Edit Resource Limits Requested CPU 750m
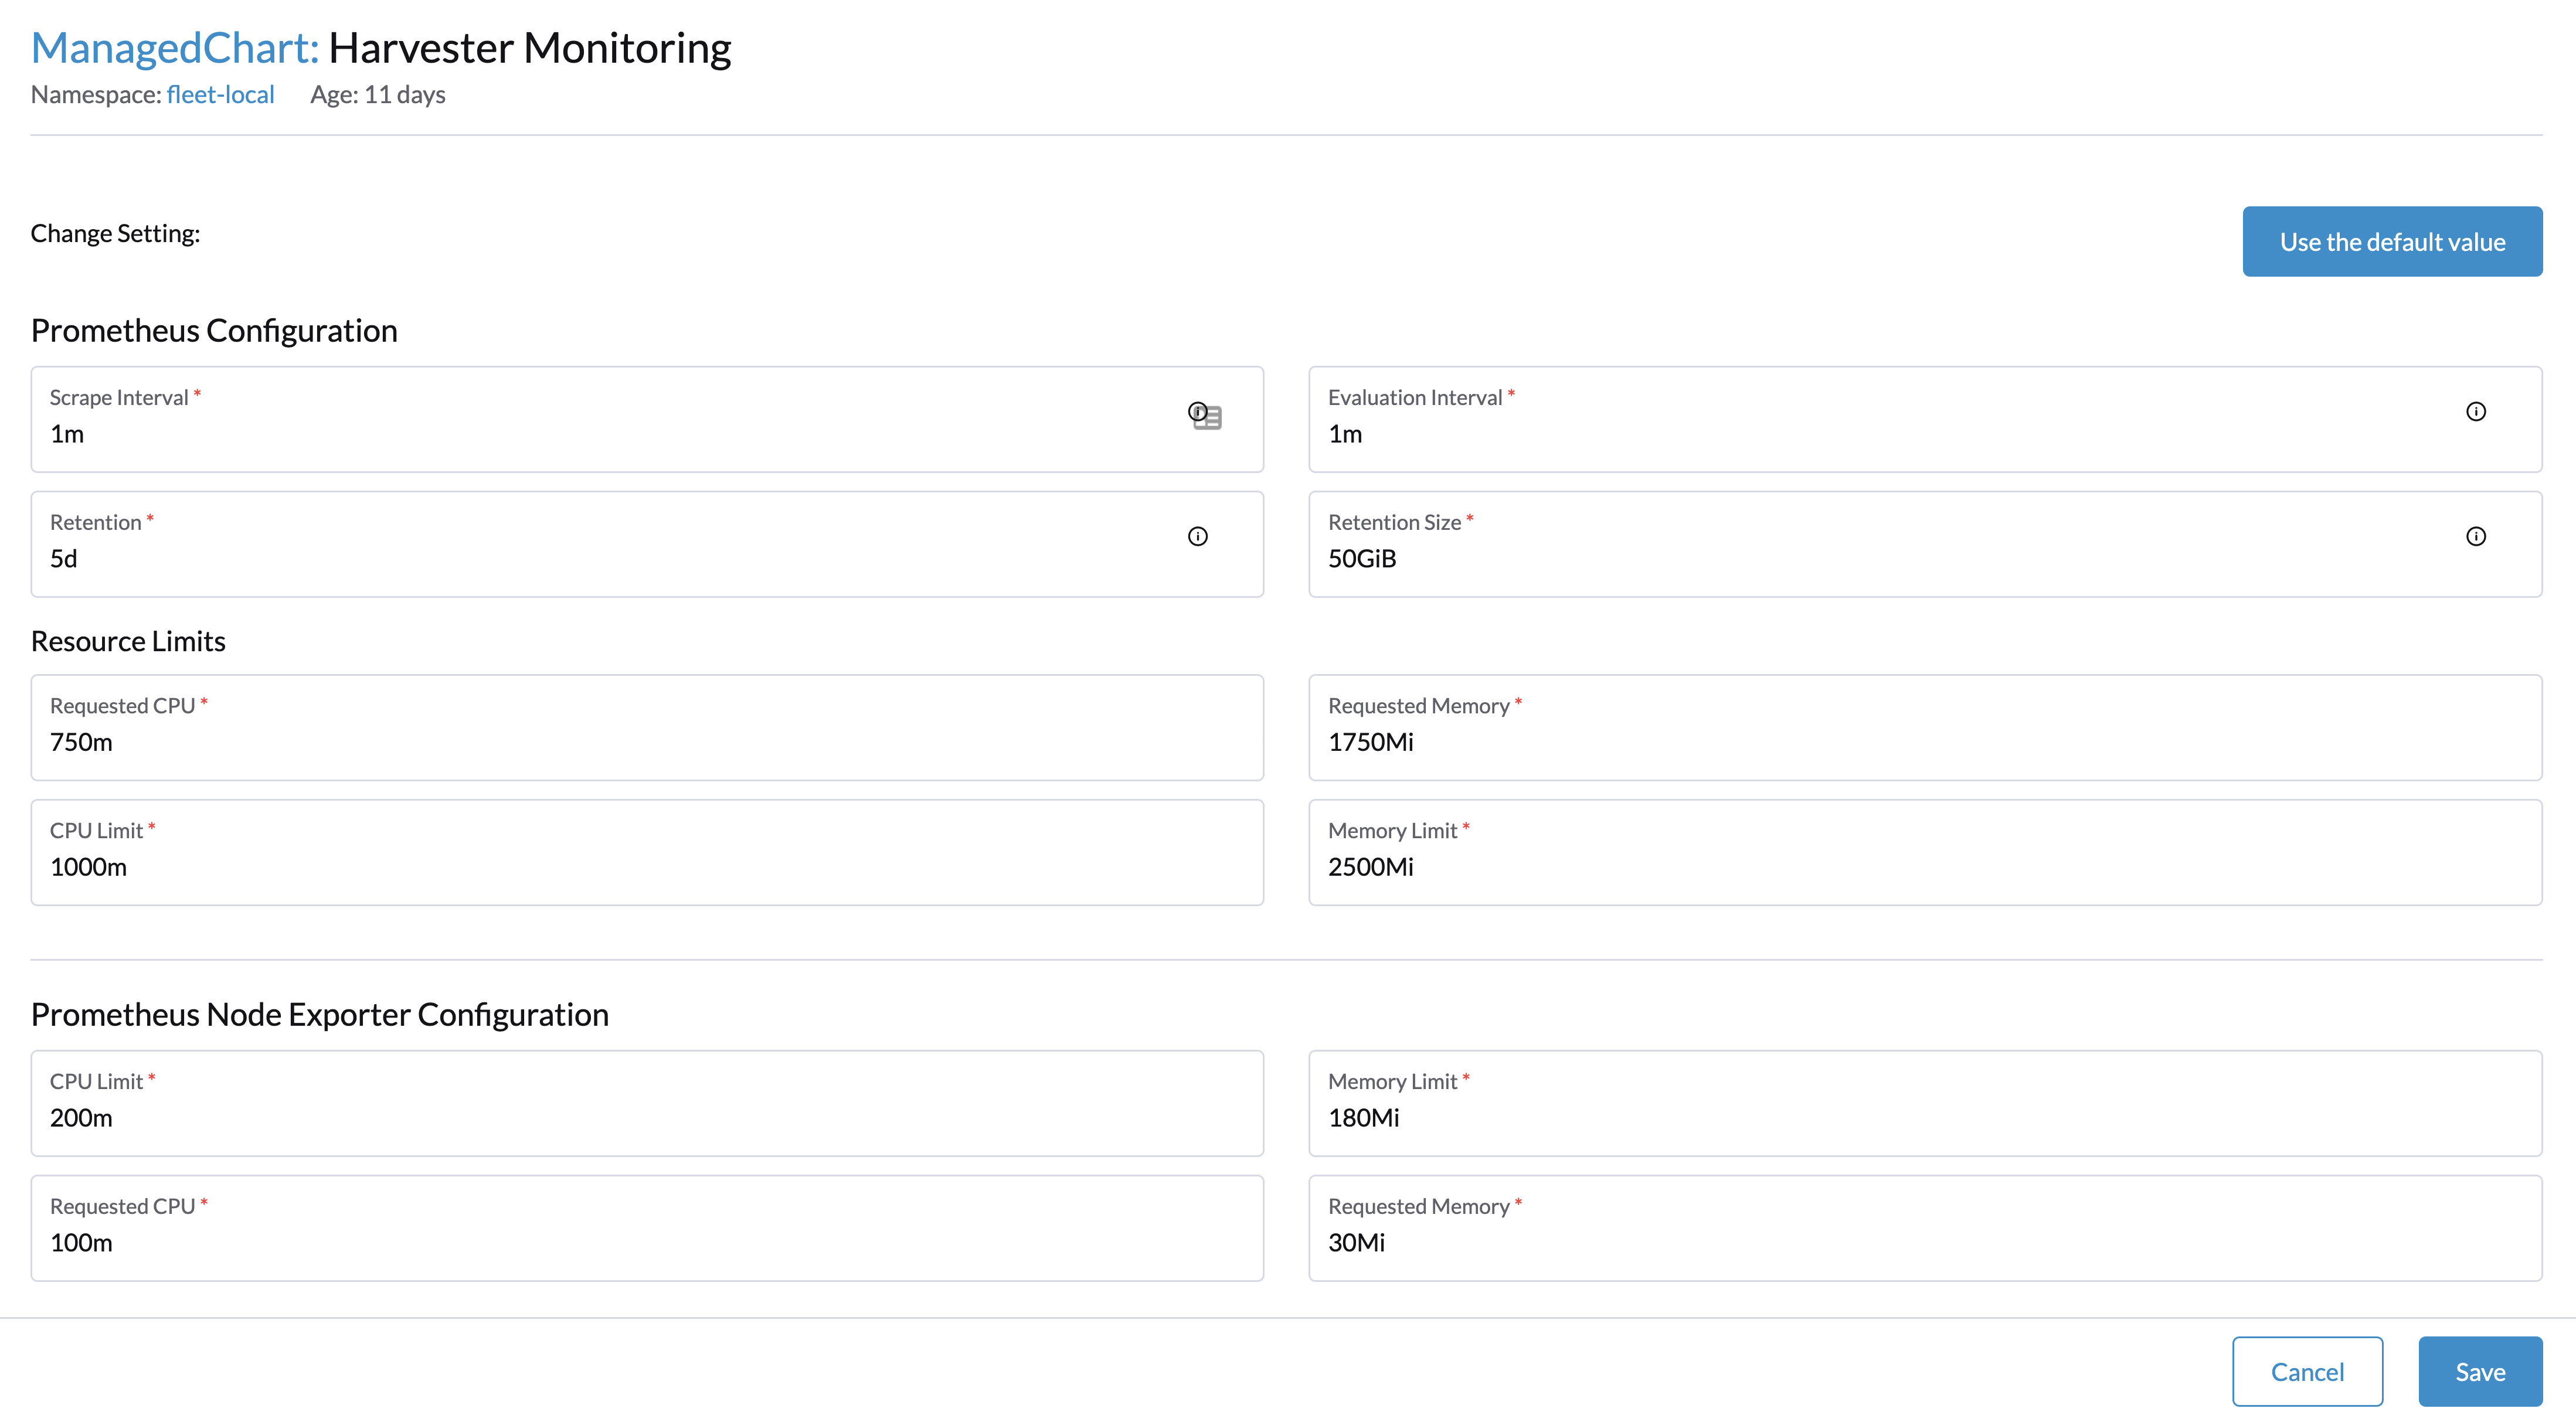Image resolution: width=2576 pixels, height=1422 pixels. tap(647, 727)
